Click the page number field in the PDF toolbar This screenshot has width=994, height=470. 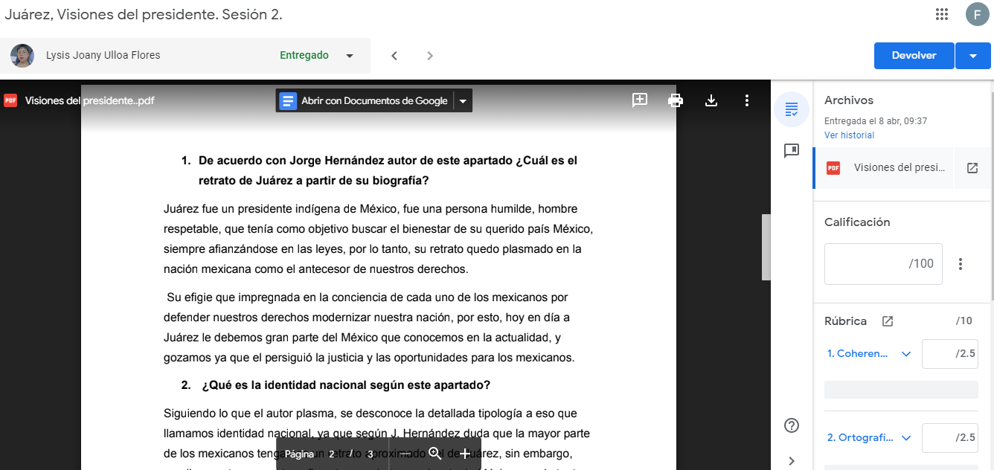[x=332, y=454]
